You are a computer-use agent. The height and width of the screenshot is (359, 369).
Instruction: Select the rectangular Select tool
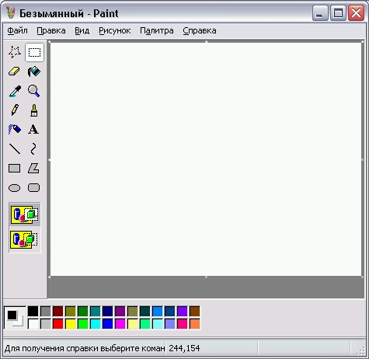[x=34, y=52]
